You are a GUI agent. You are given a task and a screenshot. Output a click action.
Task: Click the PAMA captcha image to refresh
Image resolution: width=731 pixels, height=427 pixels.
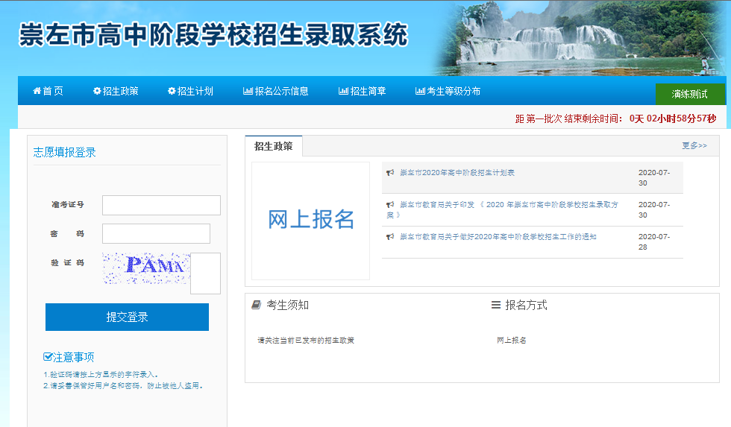(x=145, y=267)
